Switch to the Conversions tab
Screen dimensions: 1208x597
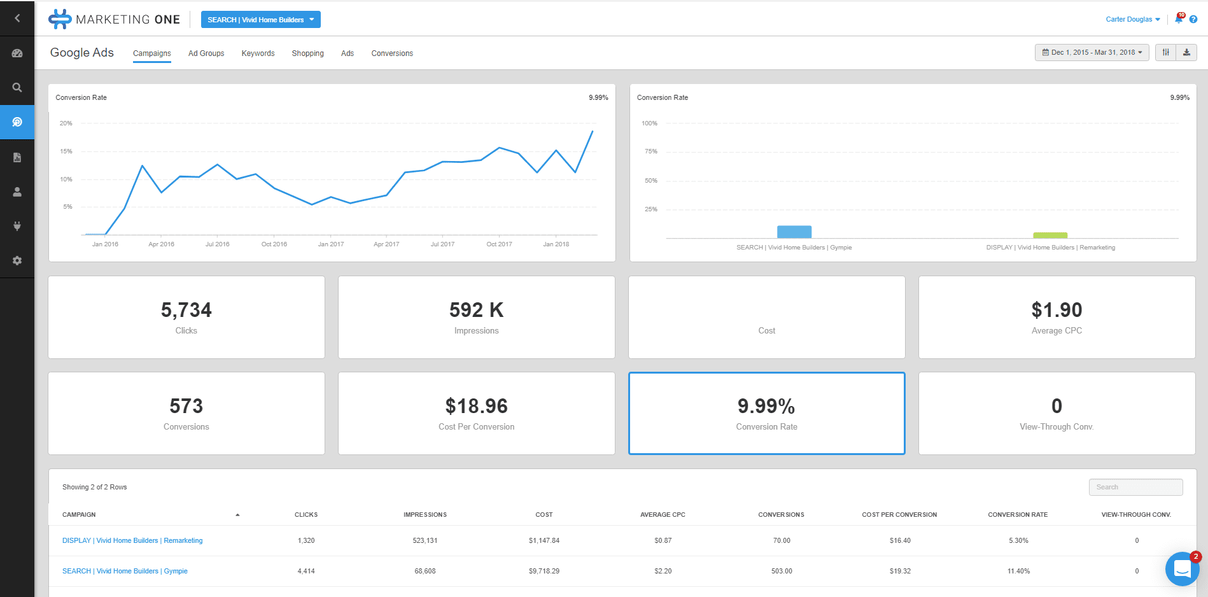click(392, 53)
